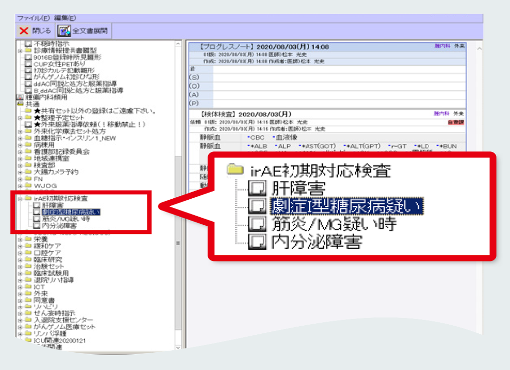The image size is (510, 370).
Task: Click the down arrow of tree scrollbar
Action: [x=178, y=347]
